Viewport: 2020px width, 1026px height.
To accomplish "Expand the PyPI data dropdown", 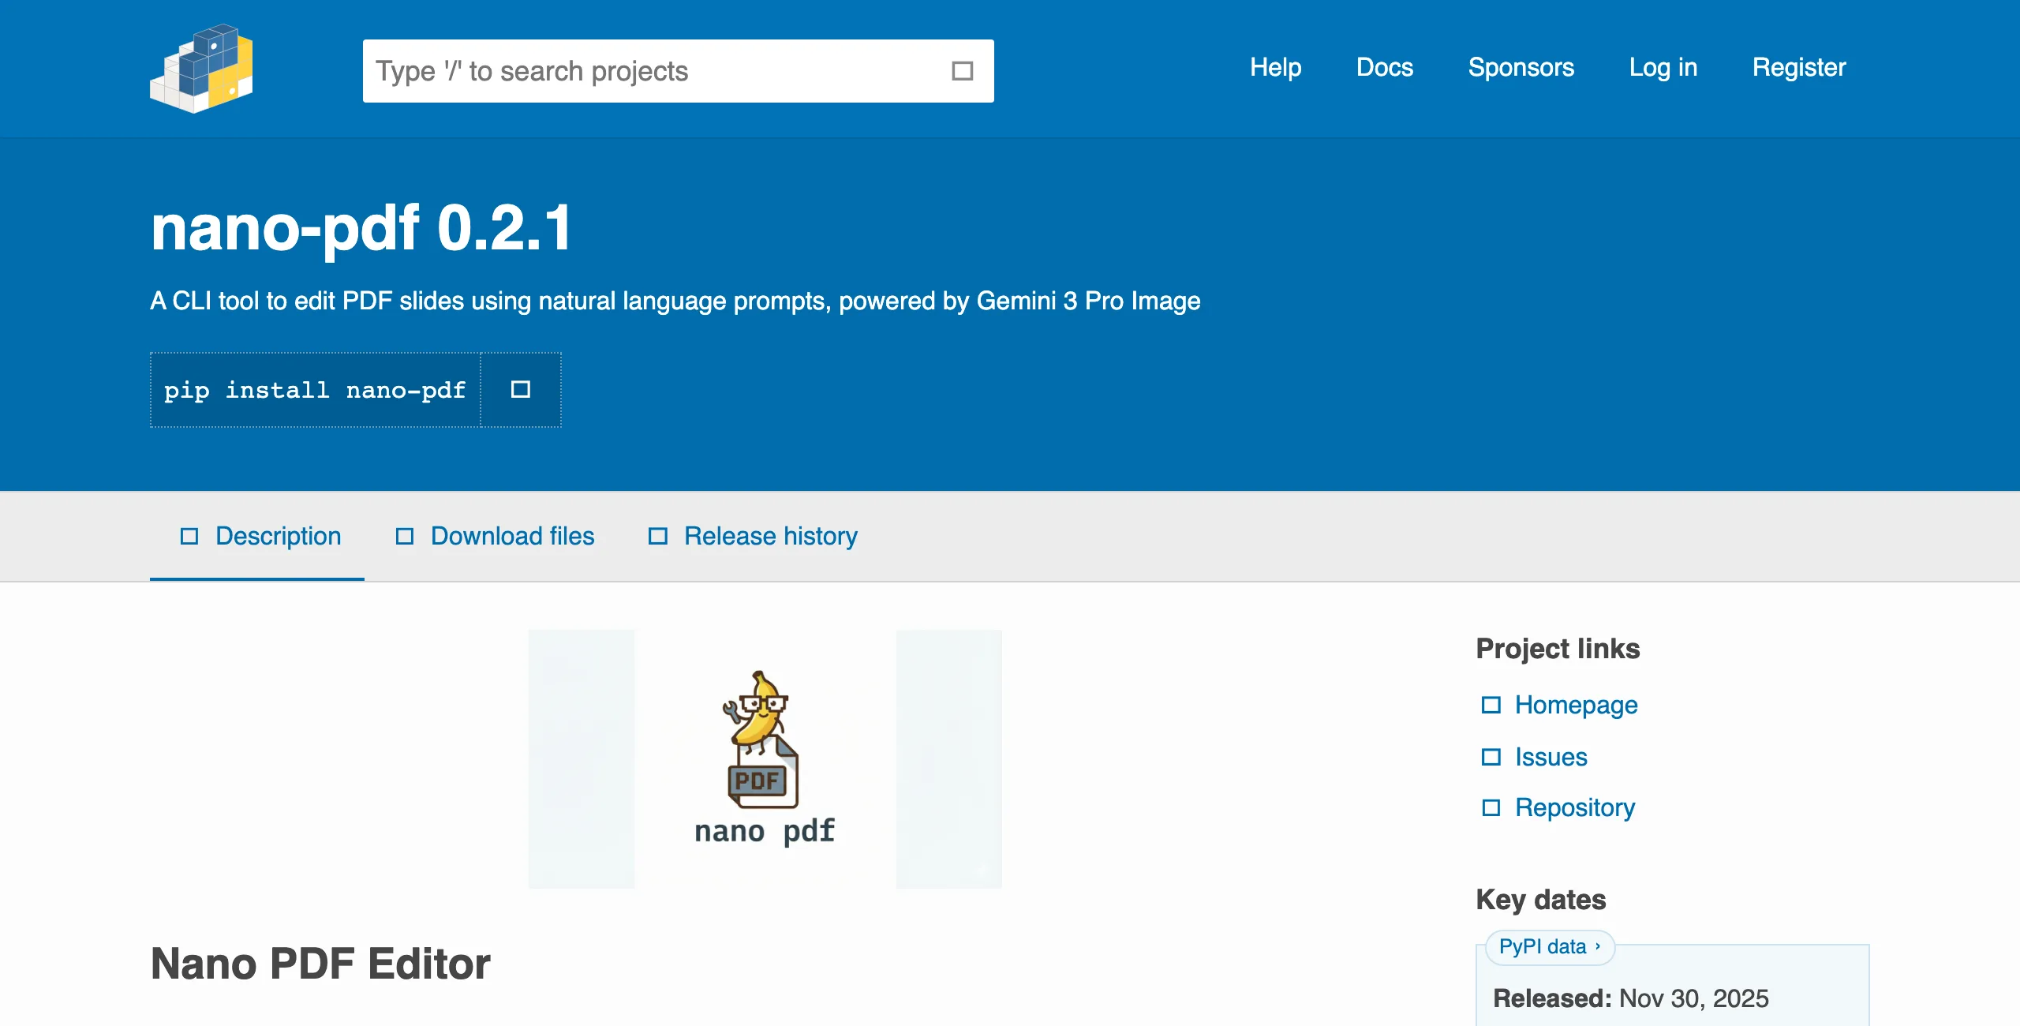I will click(1550, 946).
